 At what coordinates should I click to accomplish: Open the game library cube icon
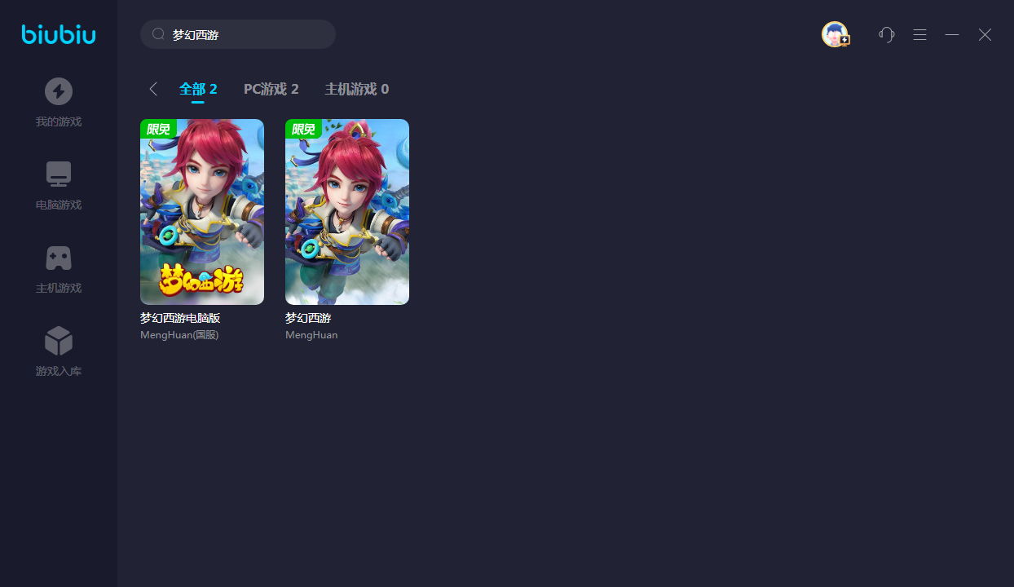(x=59, y=341)
